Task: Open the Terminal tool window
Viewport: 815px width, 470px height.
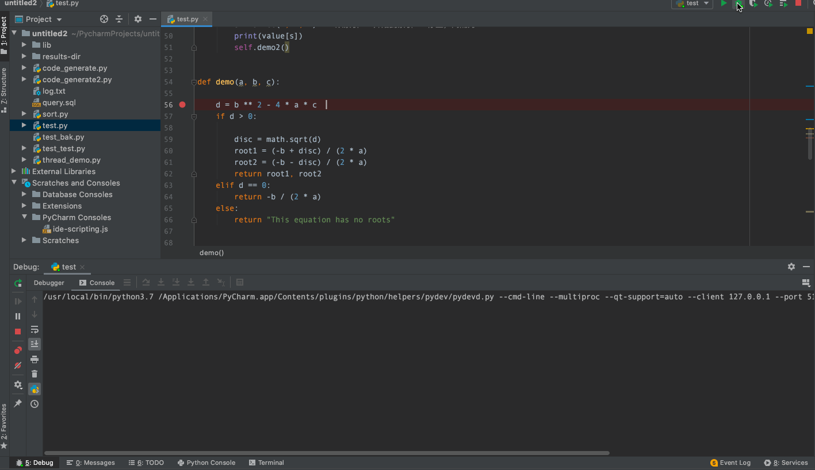Action: pos(266,463)
